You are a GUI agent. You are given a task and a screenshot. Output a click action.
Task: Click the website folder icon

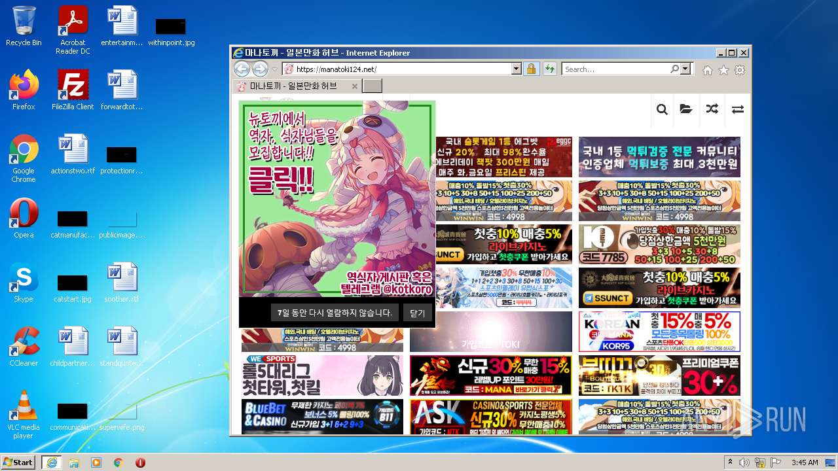[x=686, y=109]
